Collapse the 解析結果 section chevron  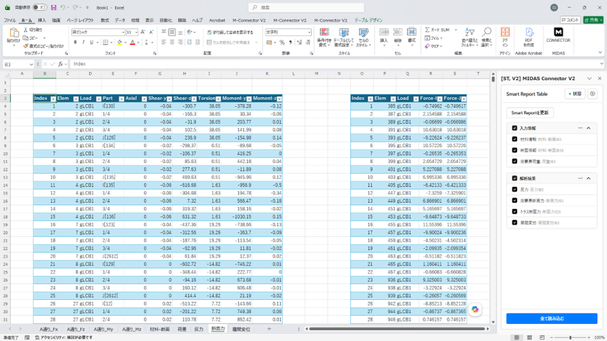[589, 179]
